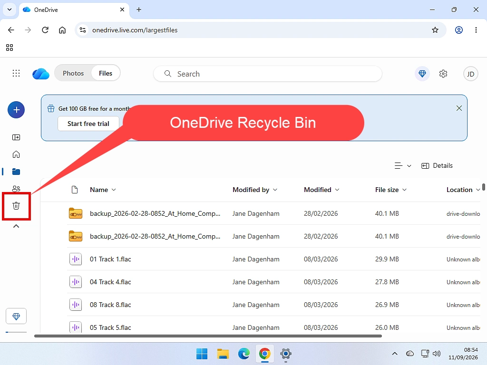Open the Name column sort dropdown
Image resolution: width=487 pixels, height=365 pixels.
pos(114,190)
